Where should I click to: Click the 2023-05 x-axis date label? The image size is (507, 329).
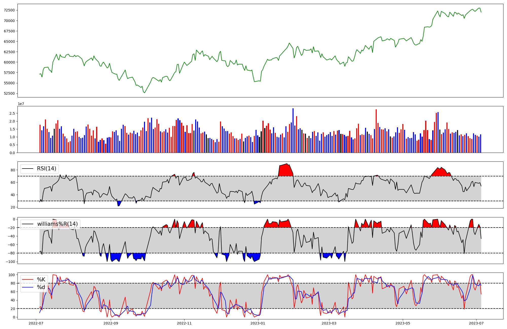point(403,323)
